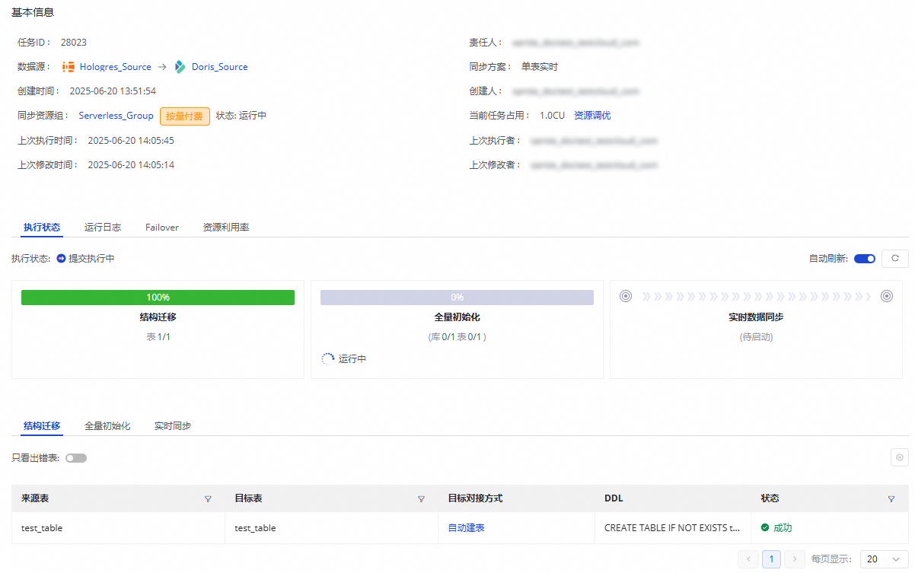The height and width of the screenshot is (573, 915).
Task: Click the 实时数据同步 card title
Action: point(756,317)
